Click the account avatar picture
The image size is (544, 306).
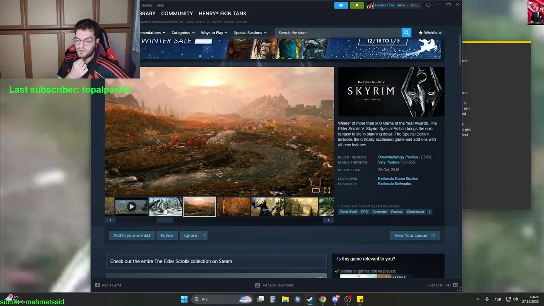point(370,5)
